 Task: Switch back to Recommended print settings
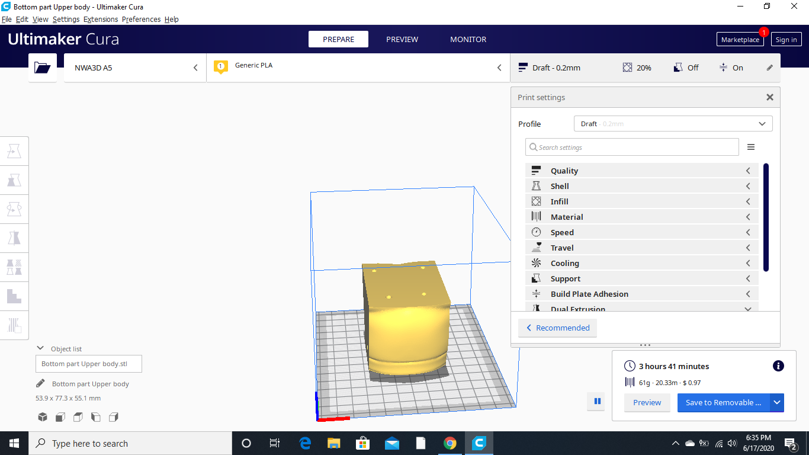tap(557, 328)
